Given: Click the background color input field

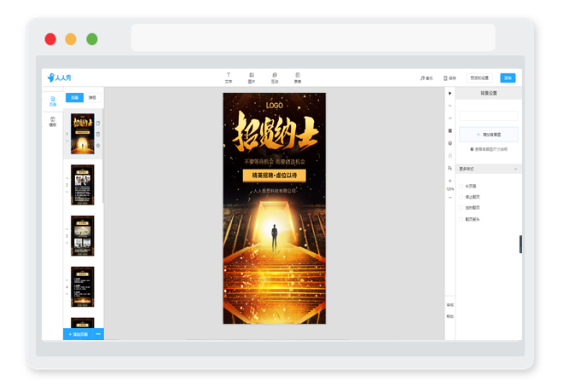Looking at the screenshot, I should click(489, 116).
